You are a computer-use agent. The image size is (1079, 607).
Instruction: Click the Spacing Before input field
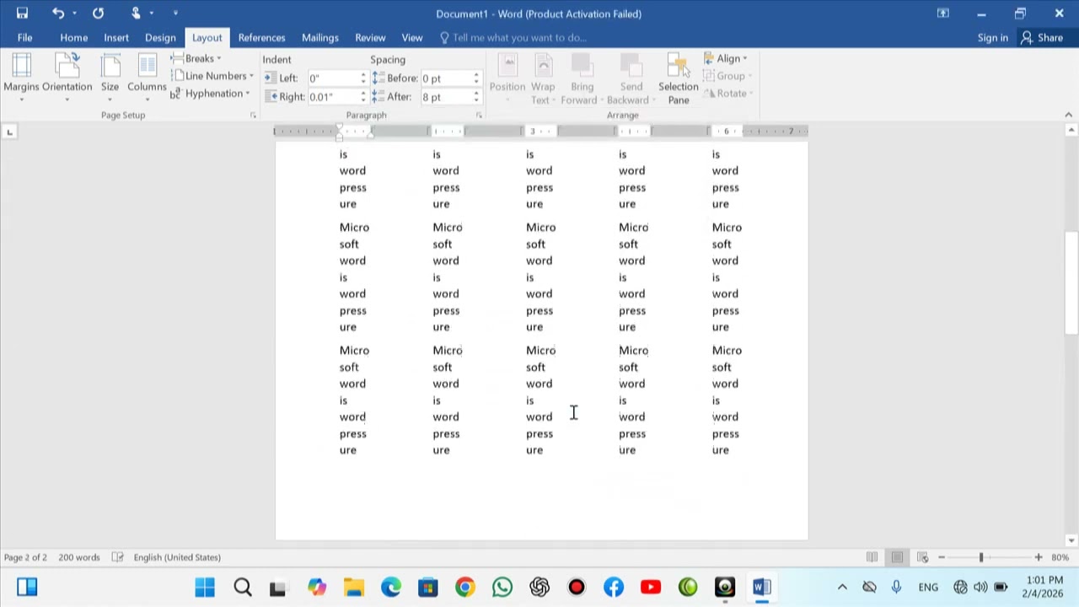pyautogui.click(x=445, y=78)
